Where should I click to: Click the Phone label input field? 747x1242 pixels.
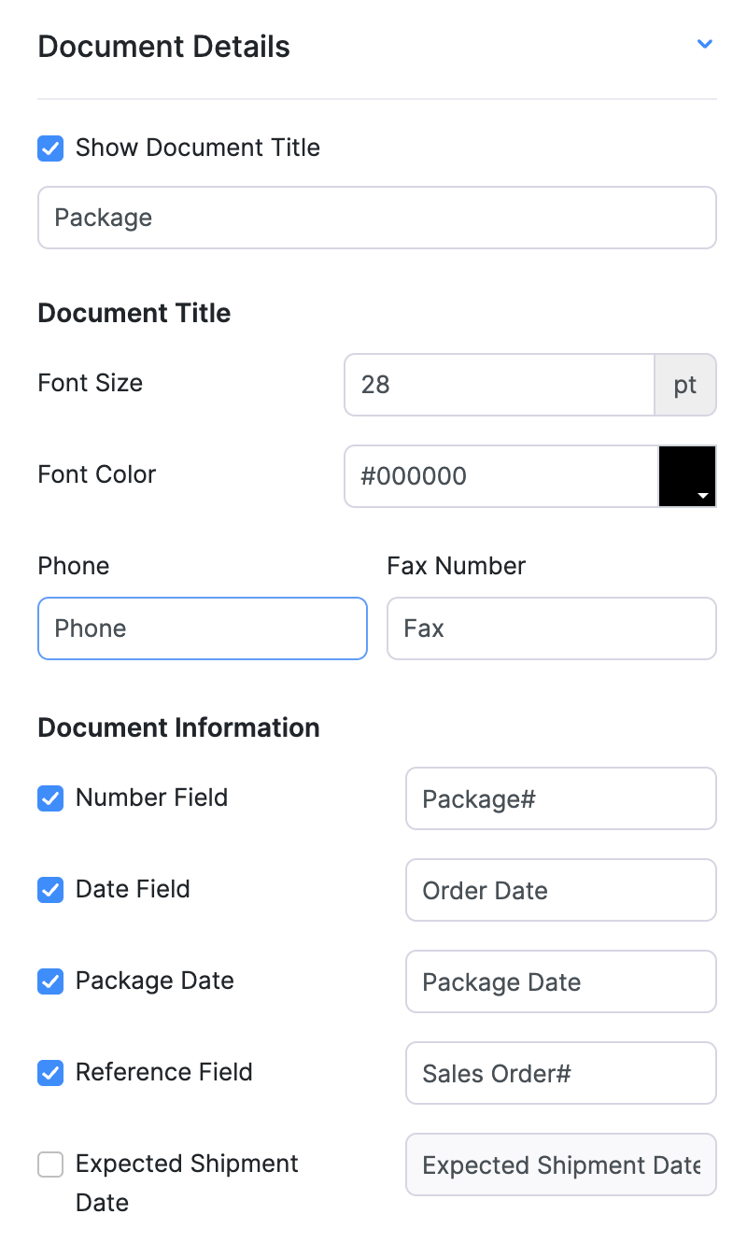[x=202, y=628]
